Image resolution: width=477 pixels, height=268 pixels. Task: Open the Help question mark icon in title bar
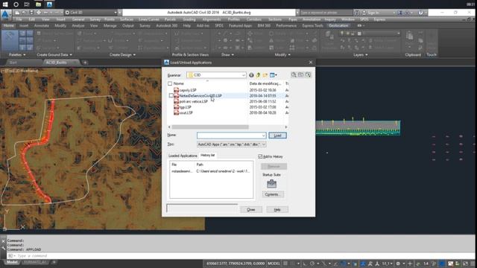(420, 13)
